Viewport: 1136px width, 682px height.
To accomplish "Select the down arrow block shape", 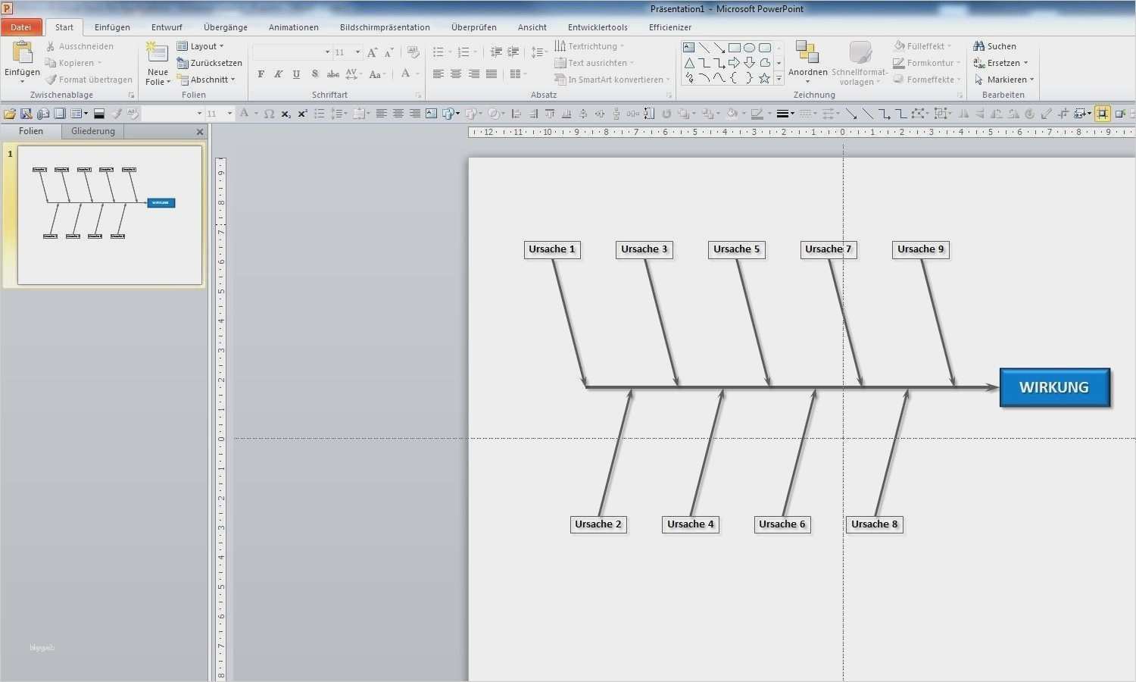I will pos(750,63).
